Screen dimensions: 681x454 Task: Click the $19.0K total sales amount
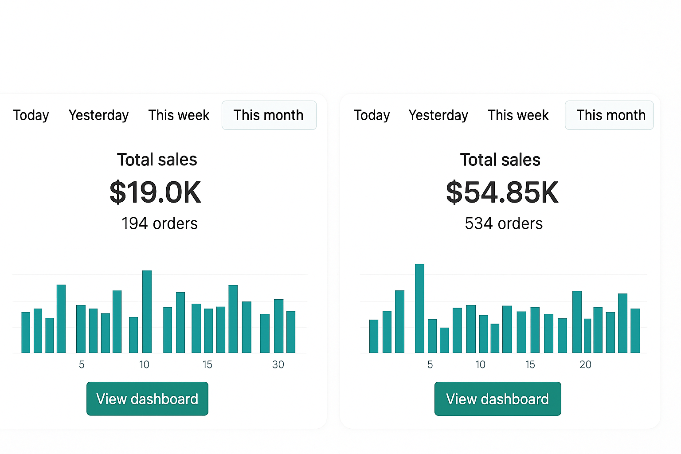[x=156, y=192]
